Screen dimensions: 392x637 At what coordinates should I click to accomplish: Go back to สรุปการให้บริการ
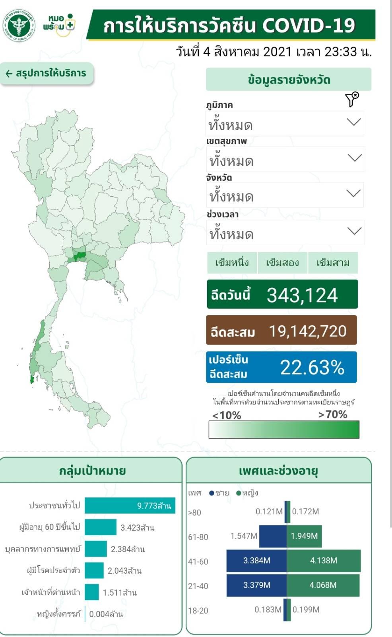coord(50,74)
